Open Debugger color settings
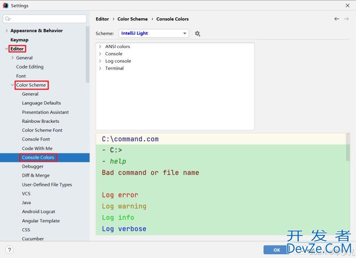This screenshot has height=258, width=356. click(32, 166)
